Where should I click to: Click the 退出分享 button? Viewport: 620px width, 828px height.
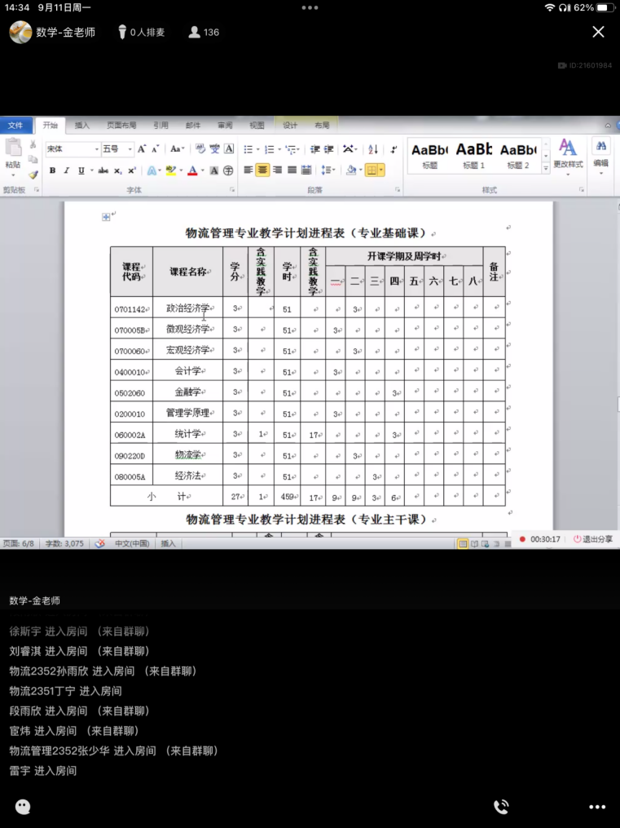593,539
